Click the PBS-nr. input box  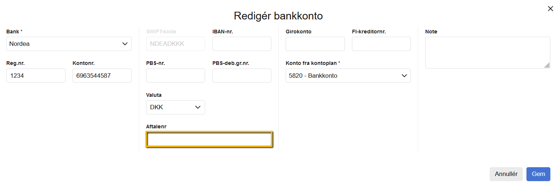click(x=175, y=76)
